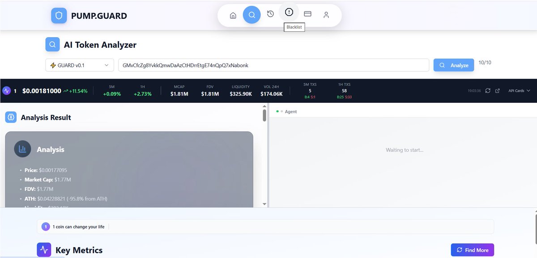Viewport: 537px width, 258px height.
Task: Open the History icon in the top nav
Action: tap(270, 14)
